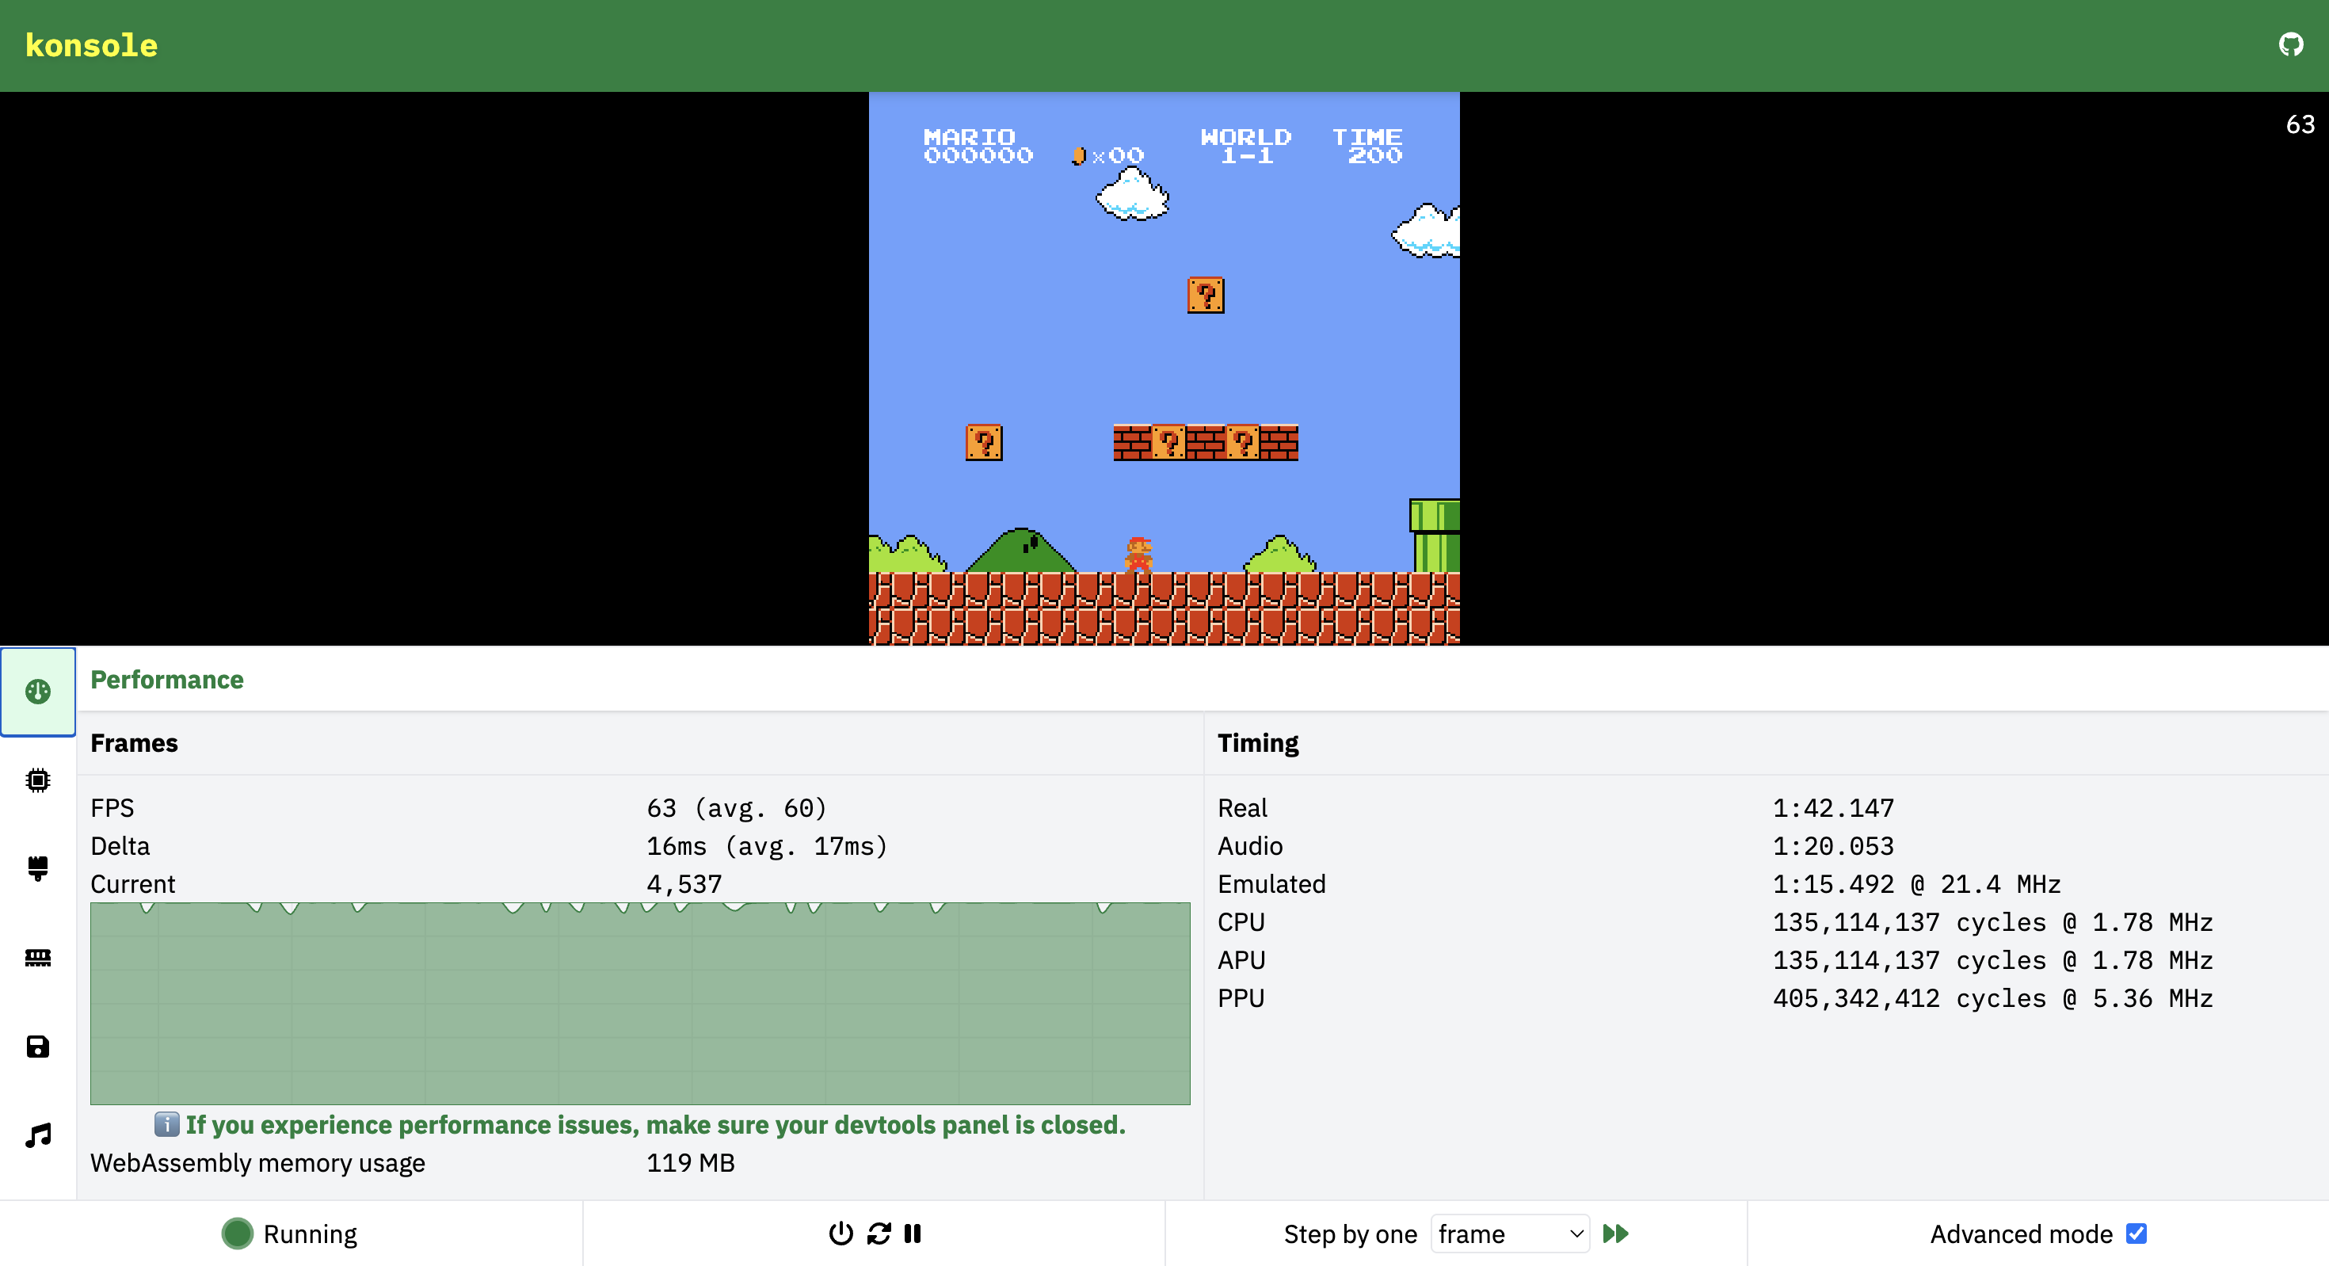This screenshot has width=2329, height=1266.
Task: Open the audio music note sidebar panel
Action: pos(38,1134)
